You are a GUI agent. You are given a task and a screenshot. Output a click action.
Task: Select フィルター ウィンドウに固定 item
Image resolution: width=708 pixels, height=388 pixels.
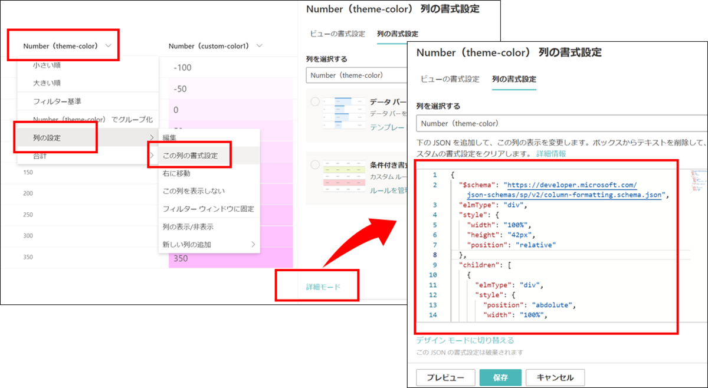pos(208,209)
